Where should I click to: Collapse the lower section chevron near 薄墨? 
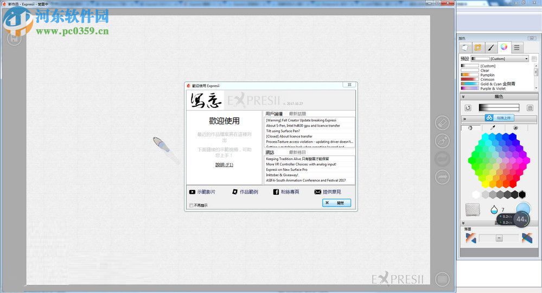[463, 223]
